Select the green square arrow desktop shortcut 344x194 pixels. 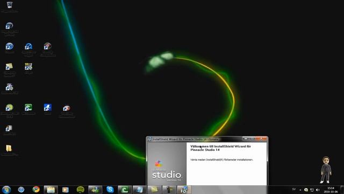[x=28, y=108]
